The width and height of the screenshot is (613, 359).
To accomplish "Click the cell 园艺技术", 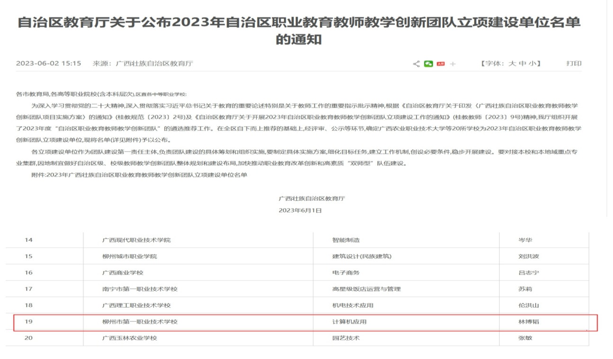I will click(x=346, y=338).
